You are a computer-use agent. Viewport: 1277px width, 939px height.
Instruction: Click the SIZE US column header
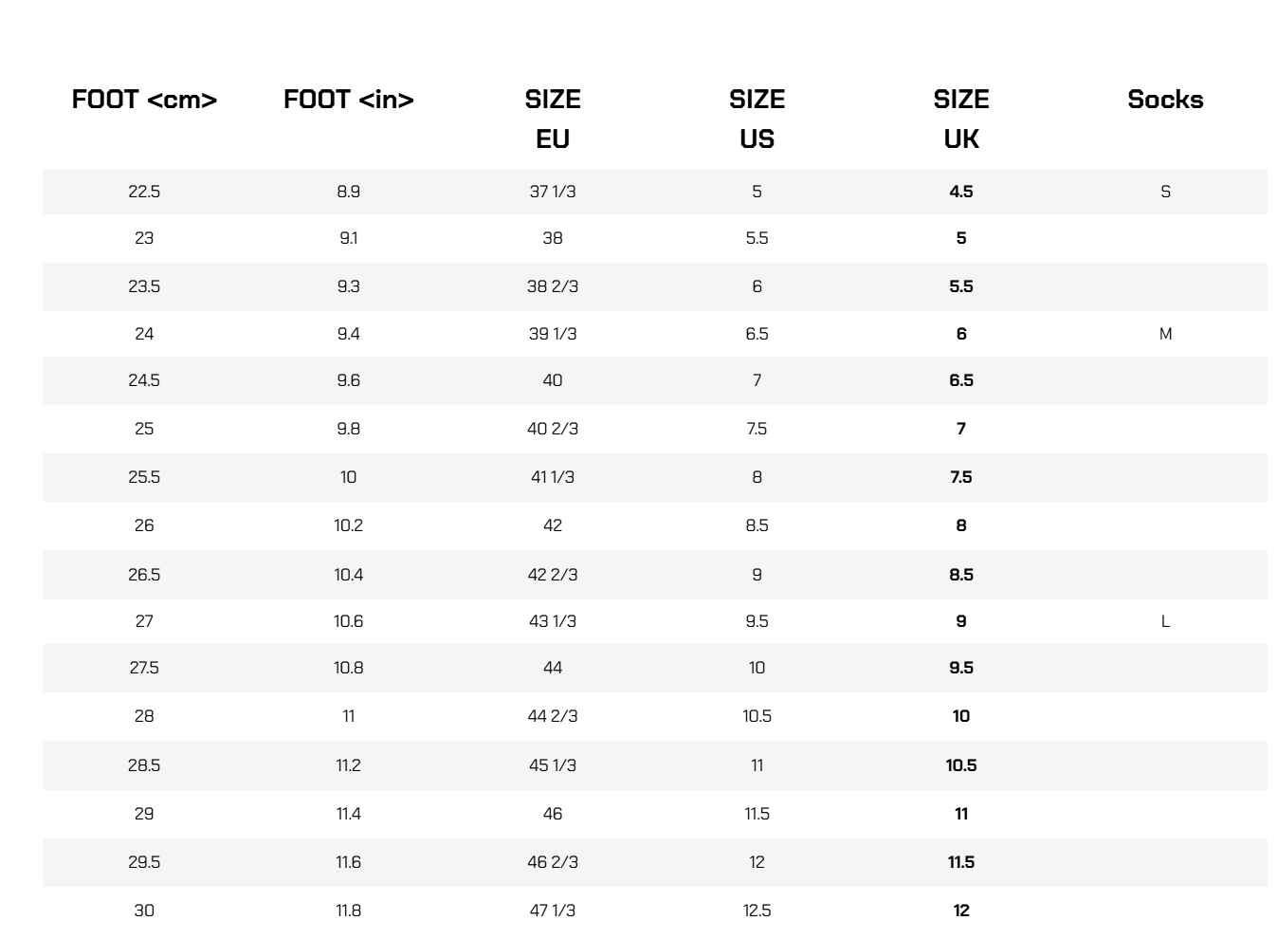coord(757,119)
